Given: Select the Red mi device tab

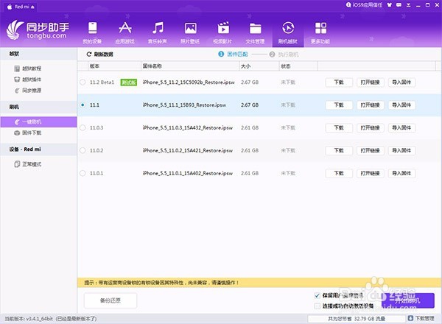Looking at the screenshot, I should [21, 7].
